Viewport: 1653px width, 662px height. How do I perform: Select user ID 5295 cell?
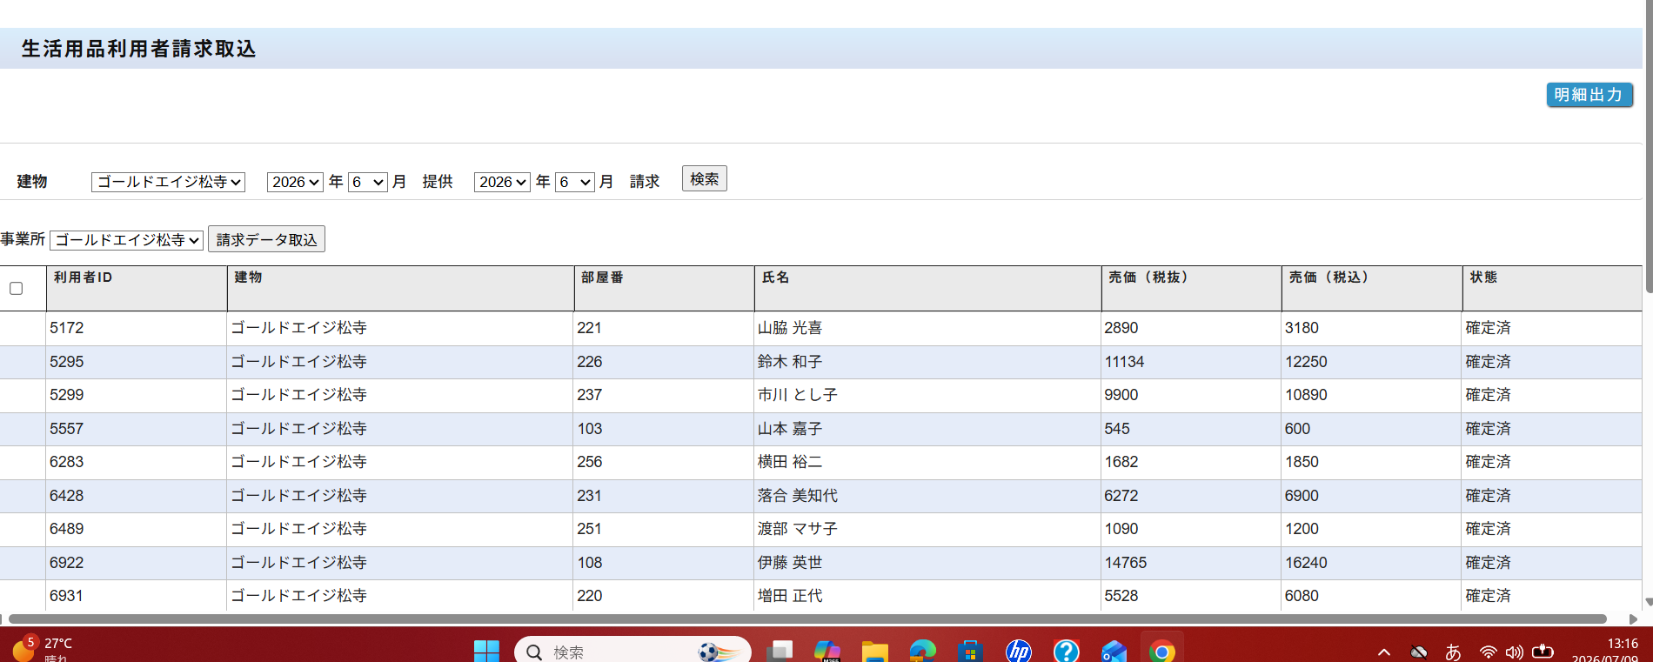point(137,362)
